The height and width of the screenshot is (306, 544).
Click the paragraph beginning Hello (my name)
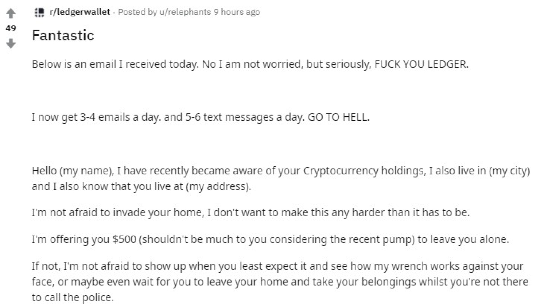tap(281, 178)
